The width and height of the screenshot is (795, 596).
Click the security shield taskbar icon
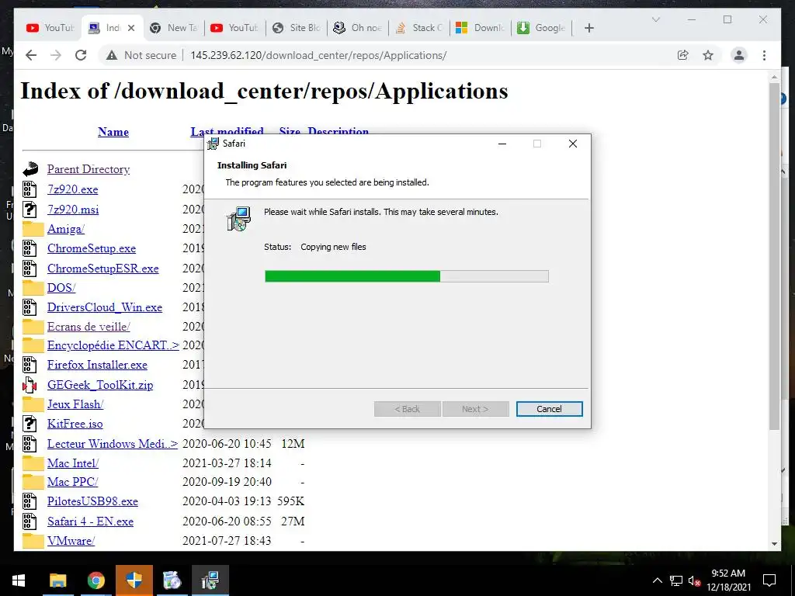click(134, 580)
